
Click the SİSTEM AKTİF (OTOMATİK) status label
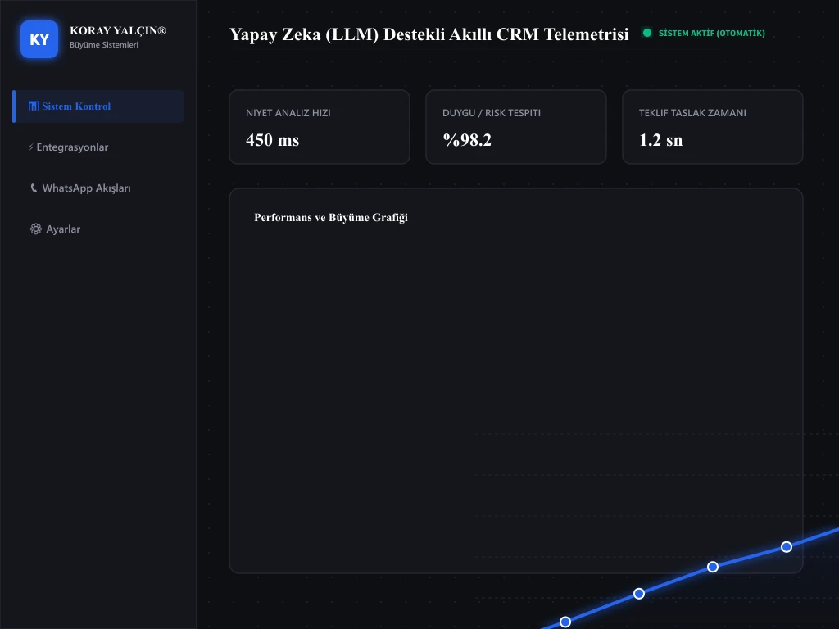712,33
